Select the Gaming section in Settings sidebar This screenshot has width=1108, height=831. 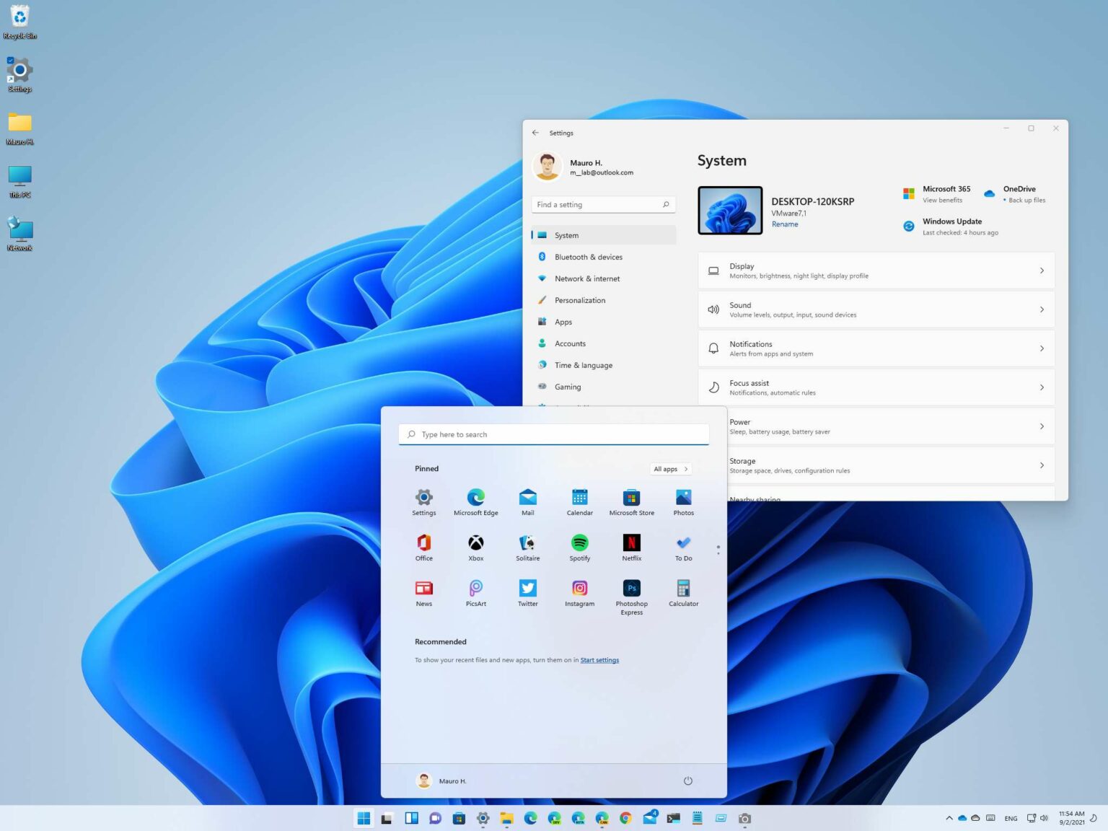[568, 387]
